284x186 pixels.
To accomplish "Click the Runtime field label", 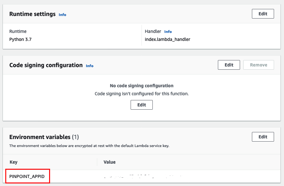I will (x=18, y=31).
